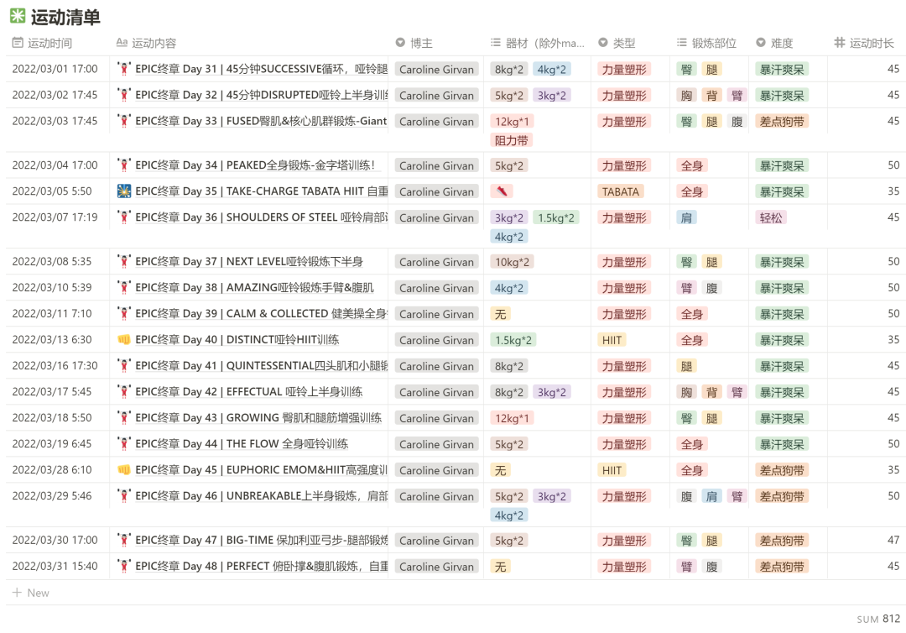Image resolution: width=906 pixels, height=633 pixels.
Task: Click the weightlifter emoji of the Day 36 row
Action: (123, 217)
